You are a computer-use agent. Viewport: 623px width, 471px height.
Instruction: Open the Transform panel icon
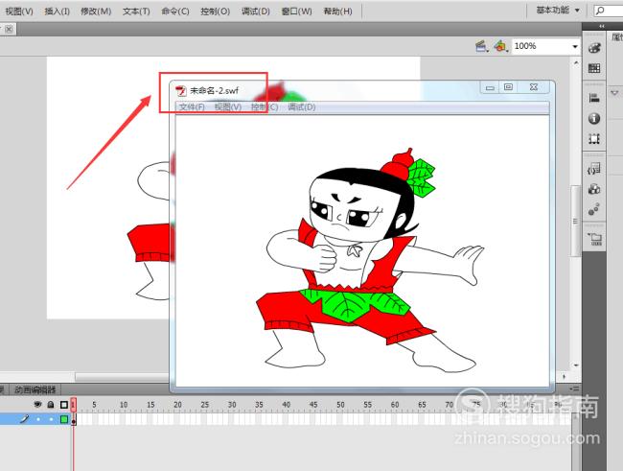[x=594, y=139]
